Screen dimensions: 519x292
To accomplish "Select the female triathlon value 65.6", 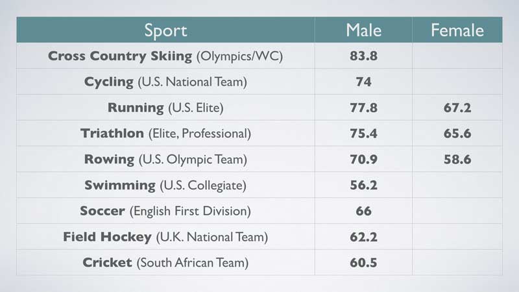I will 457,134.
